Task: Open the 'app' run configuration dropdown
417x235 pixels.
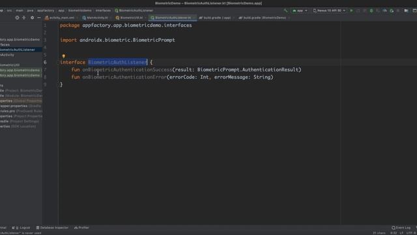Action: click(300, 10)
